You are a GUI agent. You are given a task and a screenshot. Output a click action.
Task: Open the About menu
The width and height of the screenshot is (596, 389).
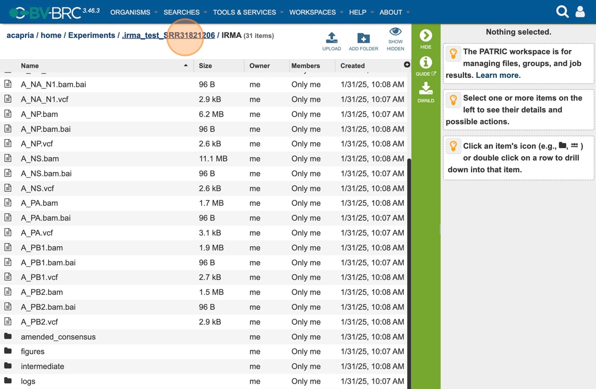(x=391, y=12)
